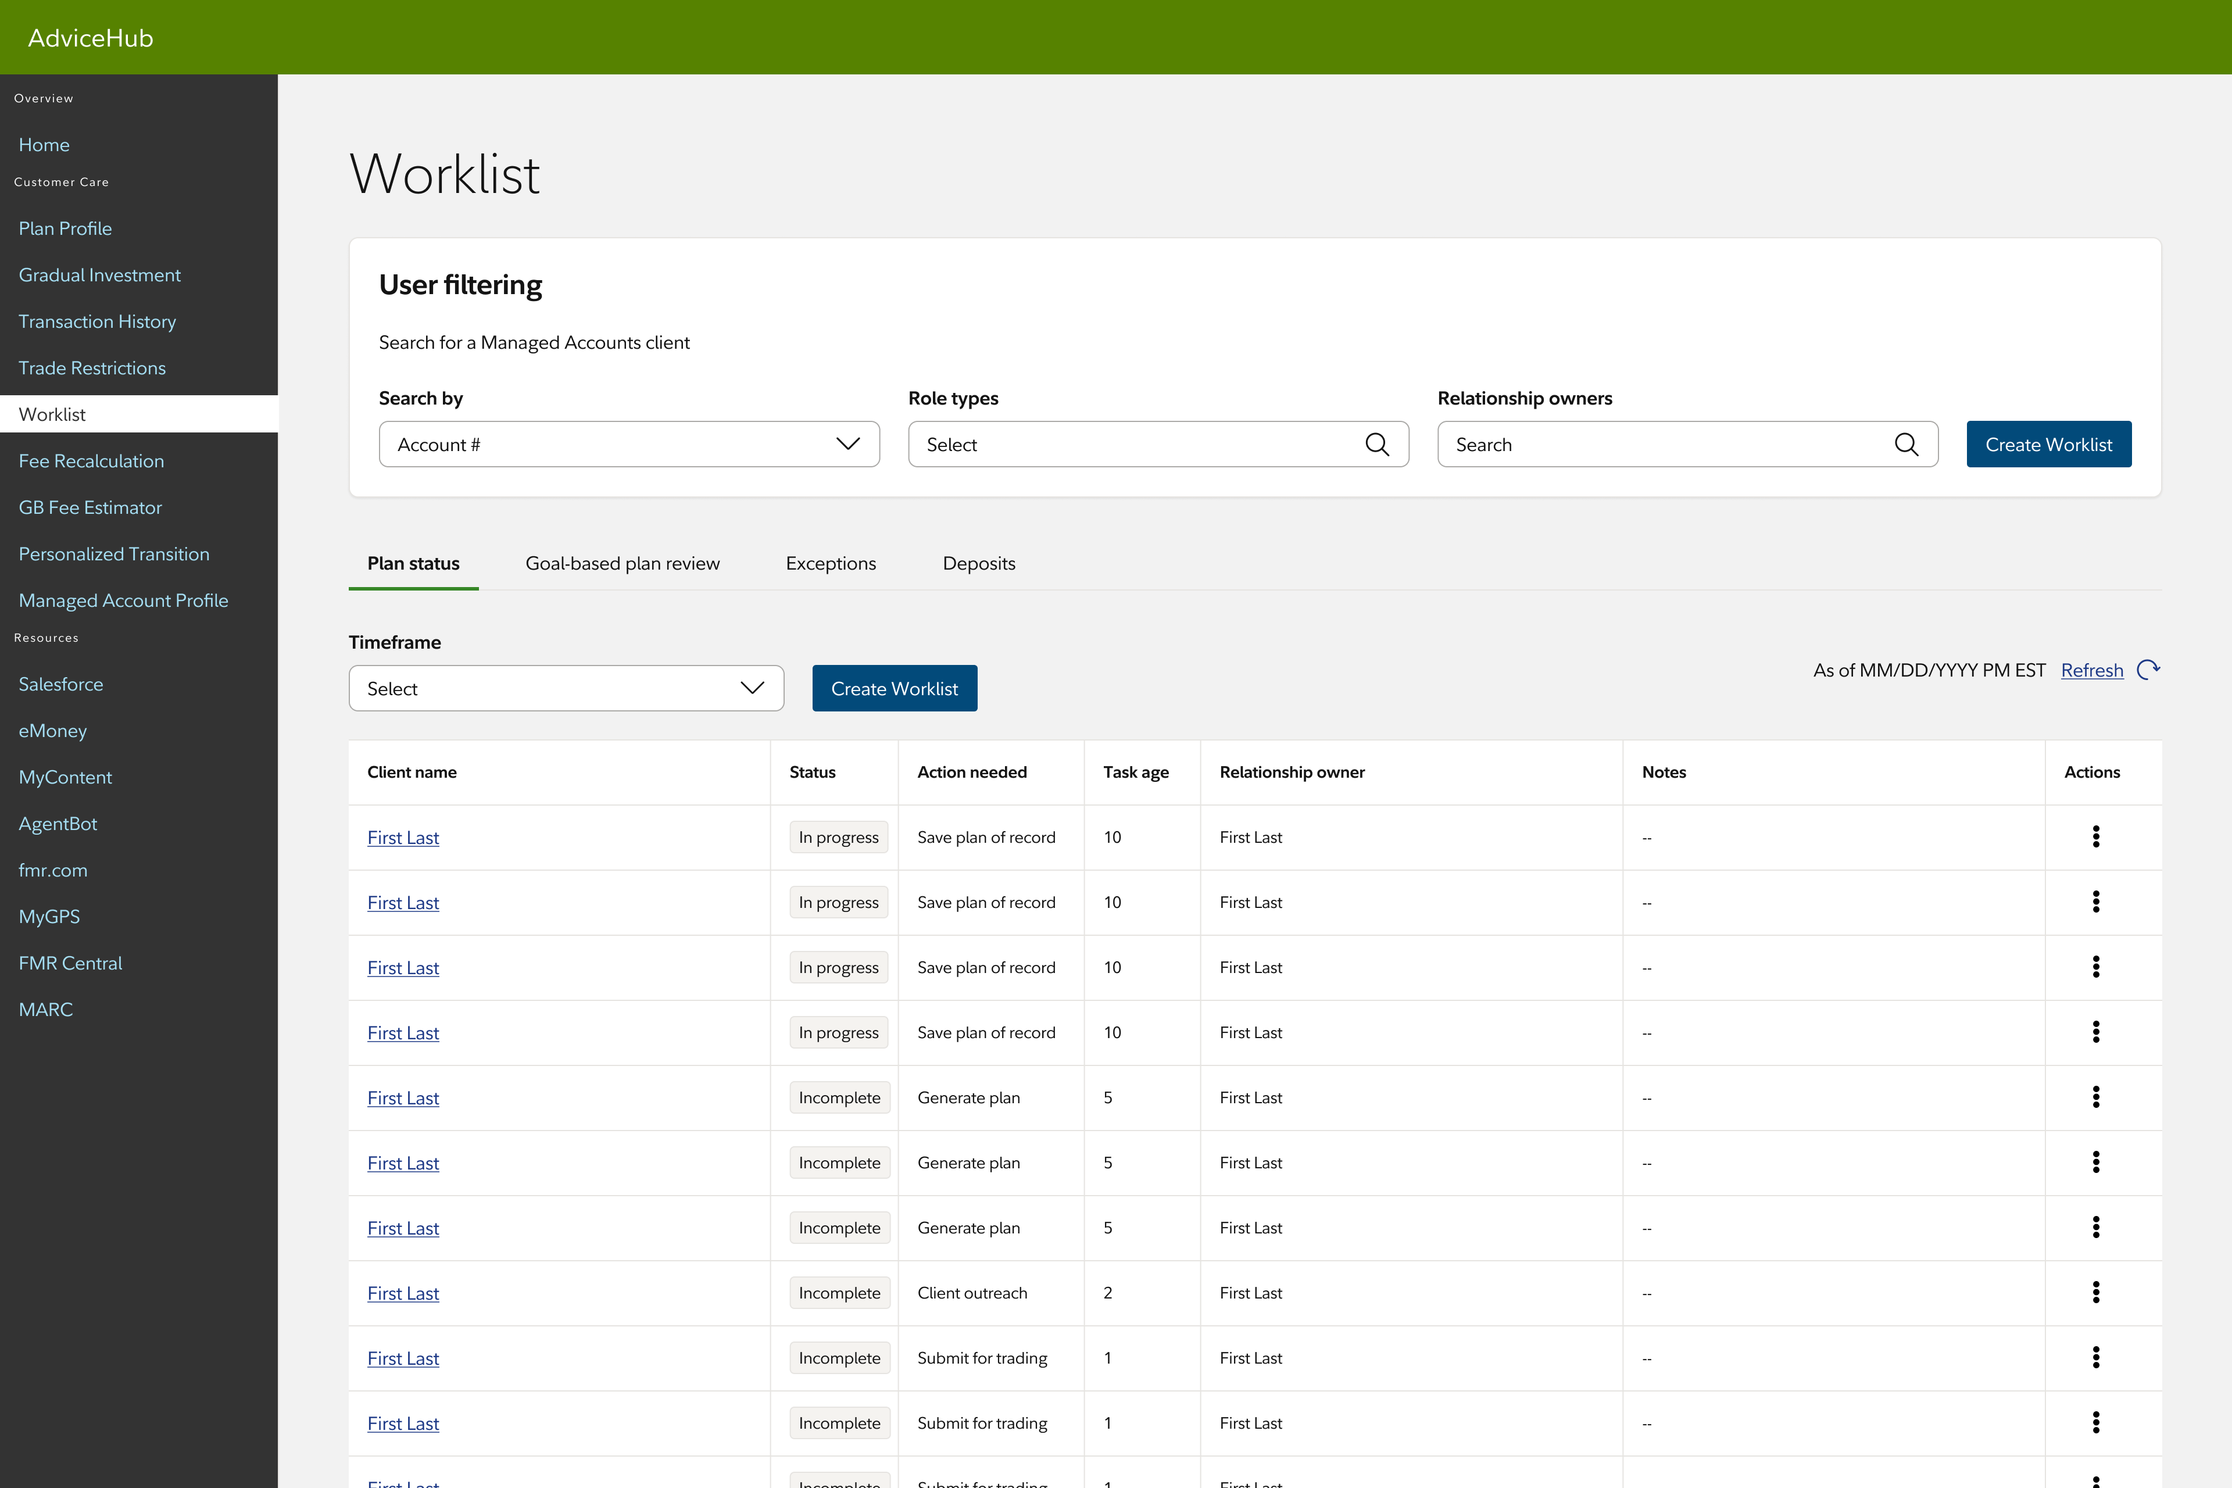Open the Worklist sidebar item

(52, 414)
